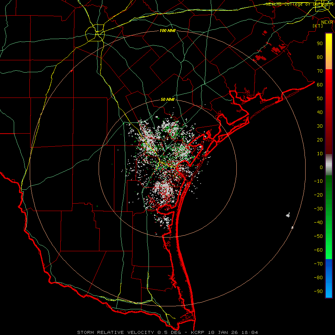
Task: Click the -90 value on the velocity scale
Action: (318, 291)
